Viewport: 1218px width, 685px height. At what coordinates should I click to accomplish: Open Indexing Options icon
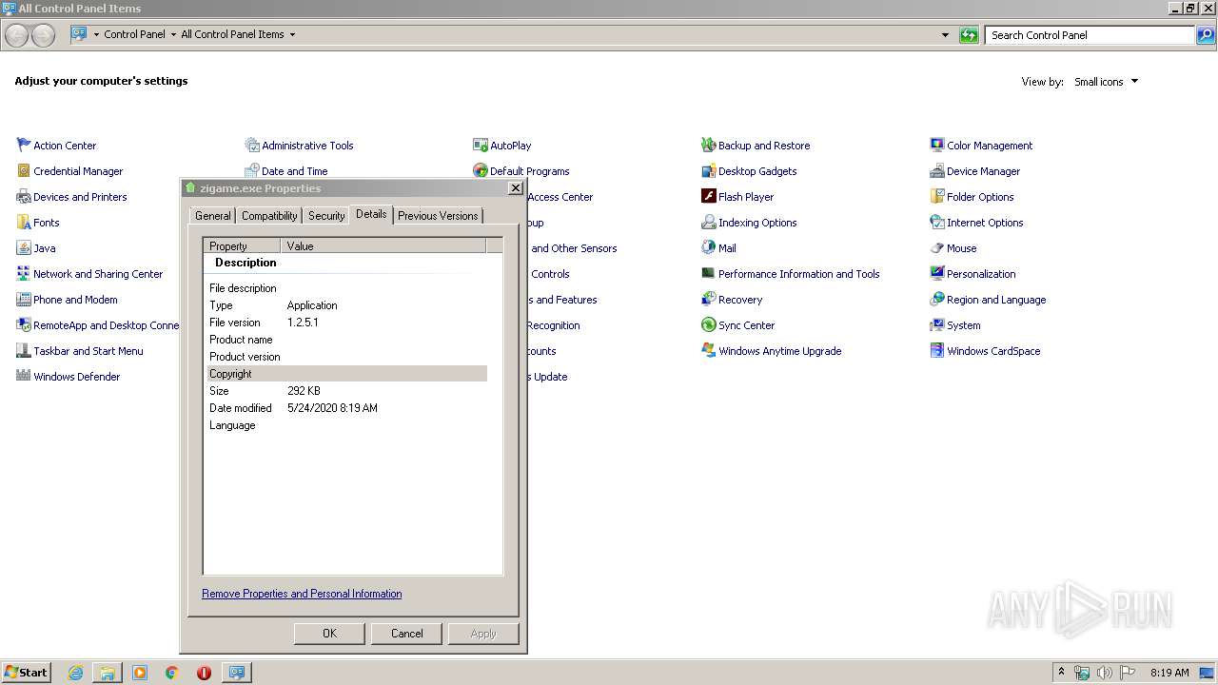(x=709, y=222)
